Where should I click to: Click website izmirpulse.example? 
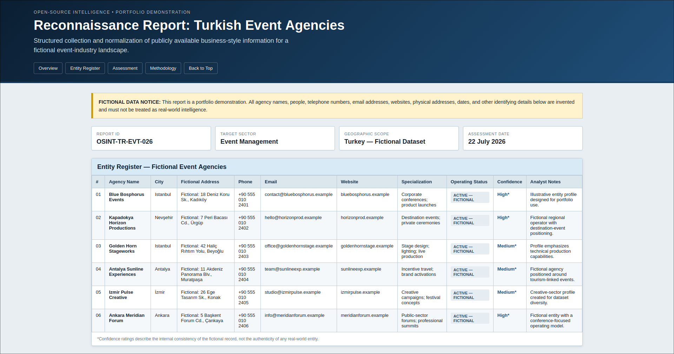[x=360, y=292]
